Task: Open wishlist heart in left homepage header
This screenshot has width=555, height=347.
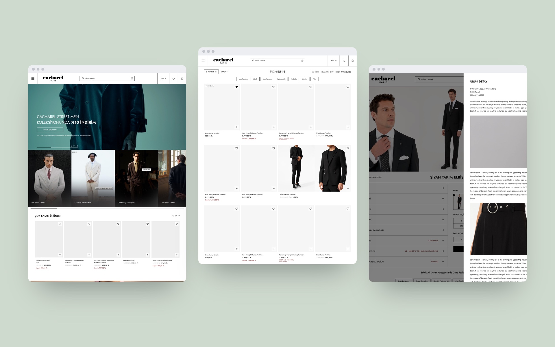Action: coord(173,78)
